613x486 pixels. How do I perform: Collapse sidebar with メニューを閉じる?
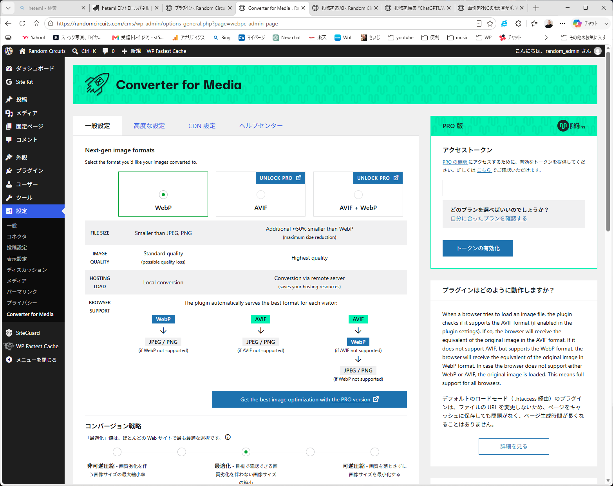point(33,360)
